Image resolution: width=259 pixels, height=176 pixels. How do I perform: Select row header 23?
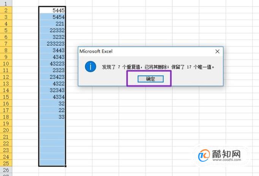(x=6, y=150)
